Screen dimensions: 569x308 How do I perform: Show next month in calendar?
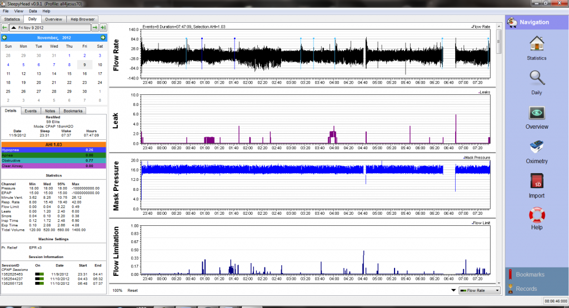(x=103, y=38)
